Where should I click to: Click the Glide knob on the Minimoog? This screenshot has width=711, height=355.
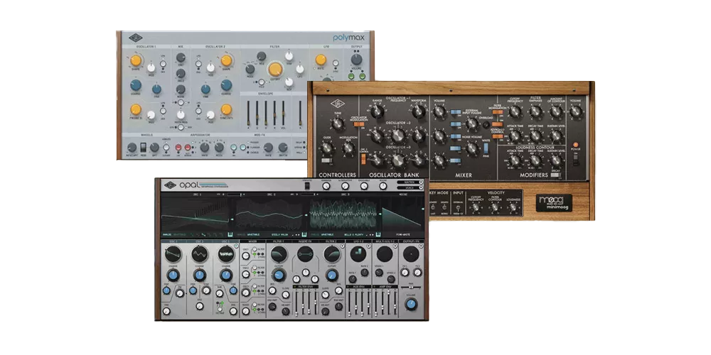click(326, 148)
